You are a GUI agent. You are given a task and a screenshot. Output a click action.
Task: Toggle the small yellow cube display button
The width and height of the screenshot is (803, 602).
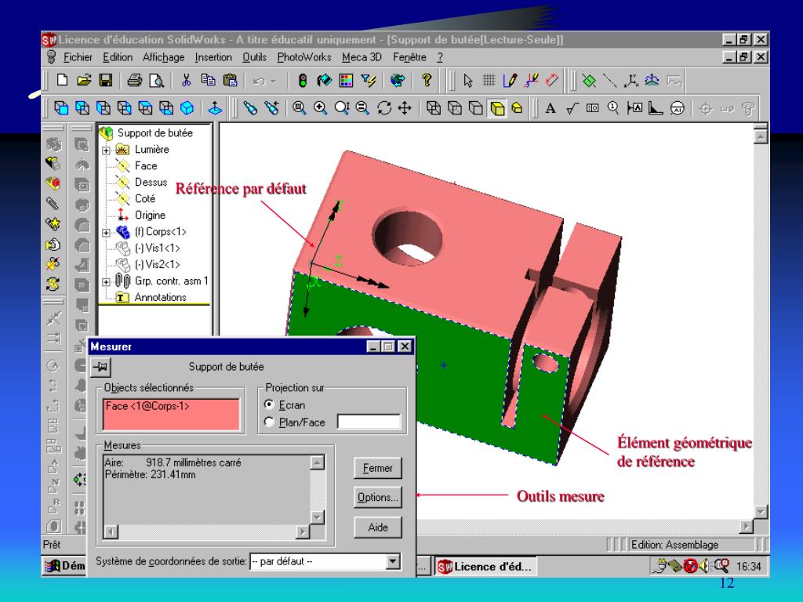tap(518, 108)
